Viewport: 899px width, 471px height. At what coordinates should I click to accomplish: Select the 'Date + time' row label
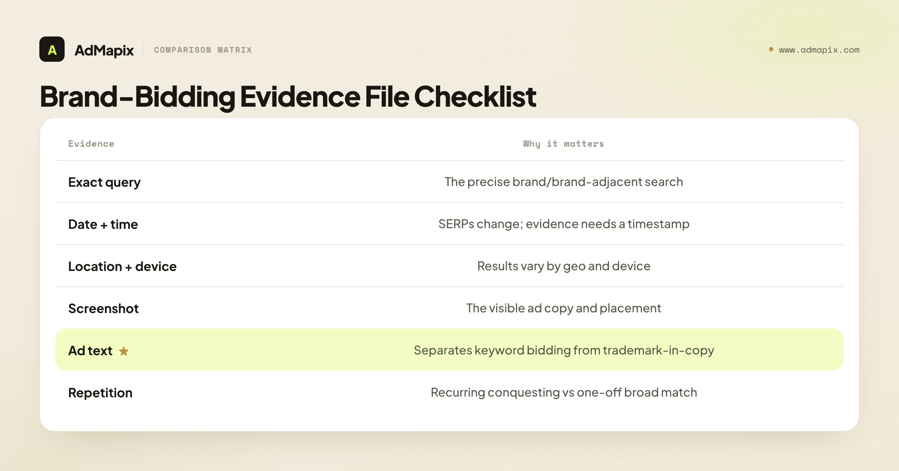point(103,224)
